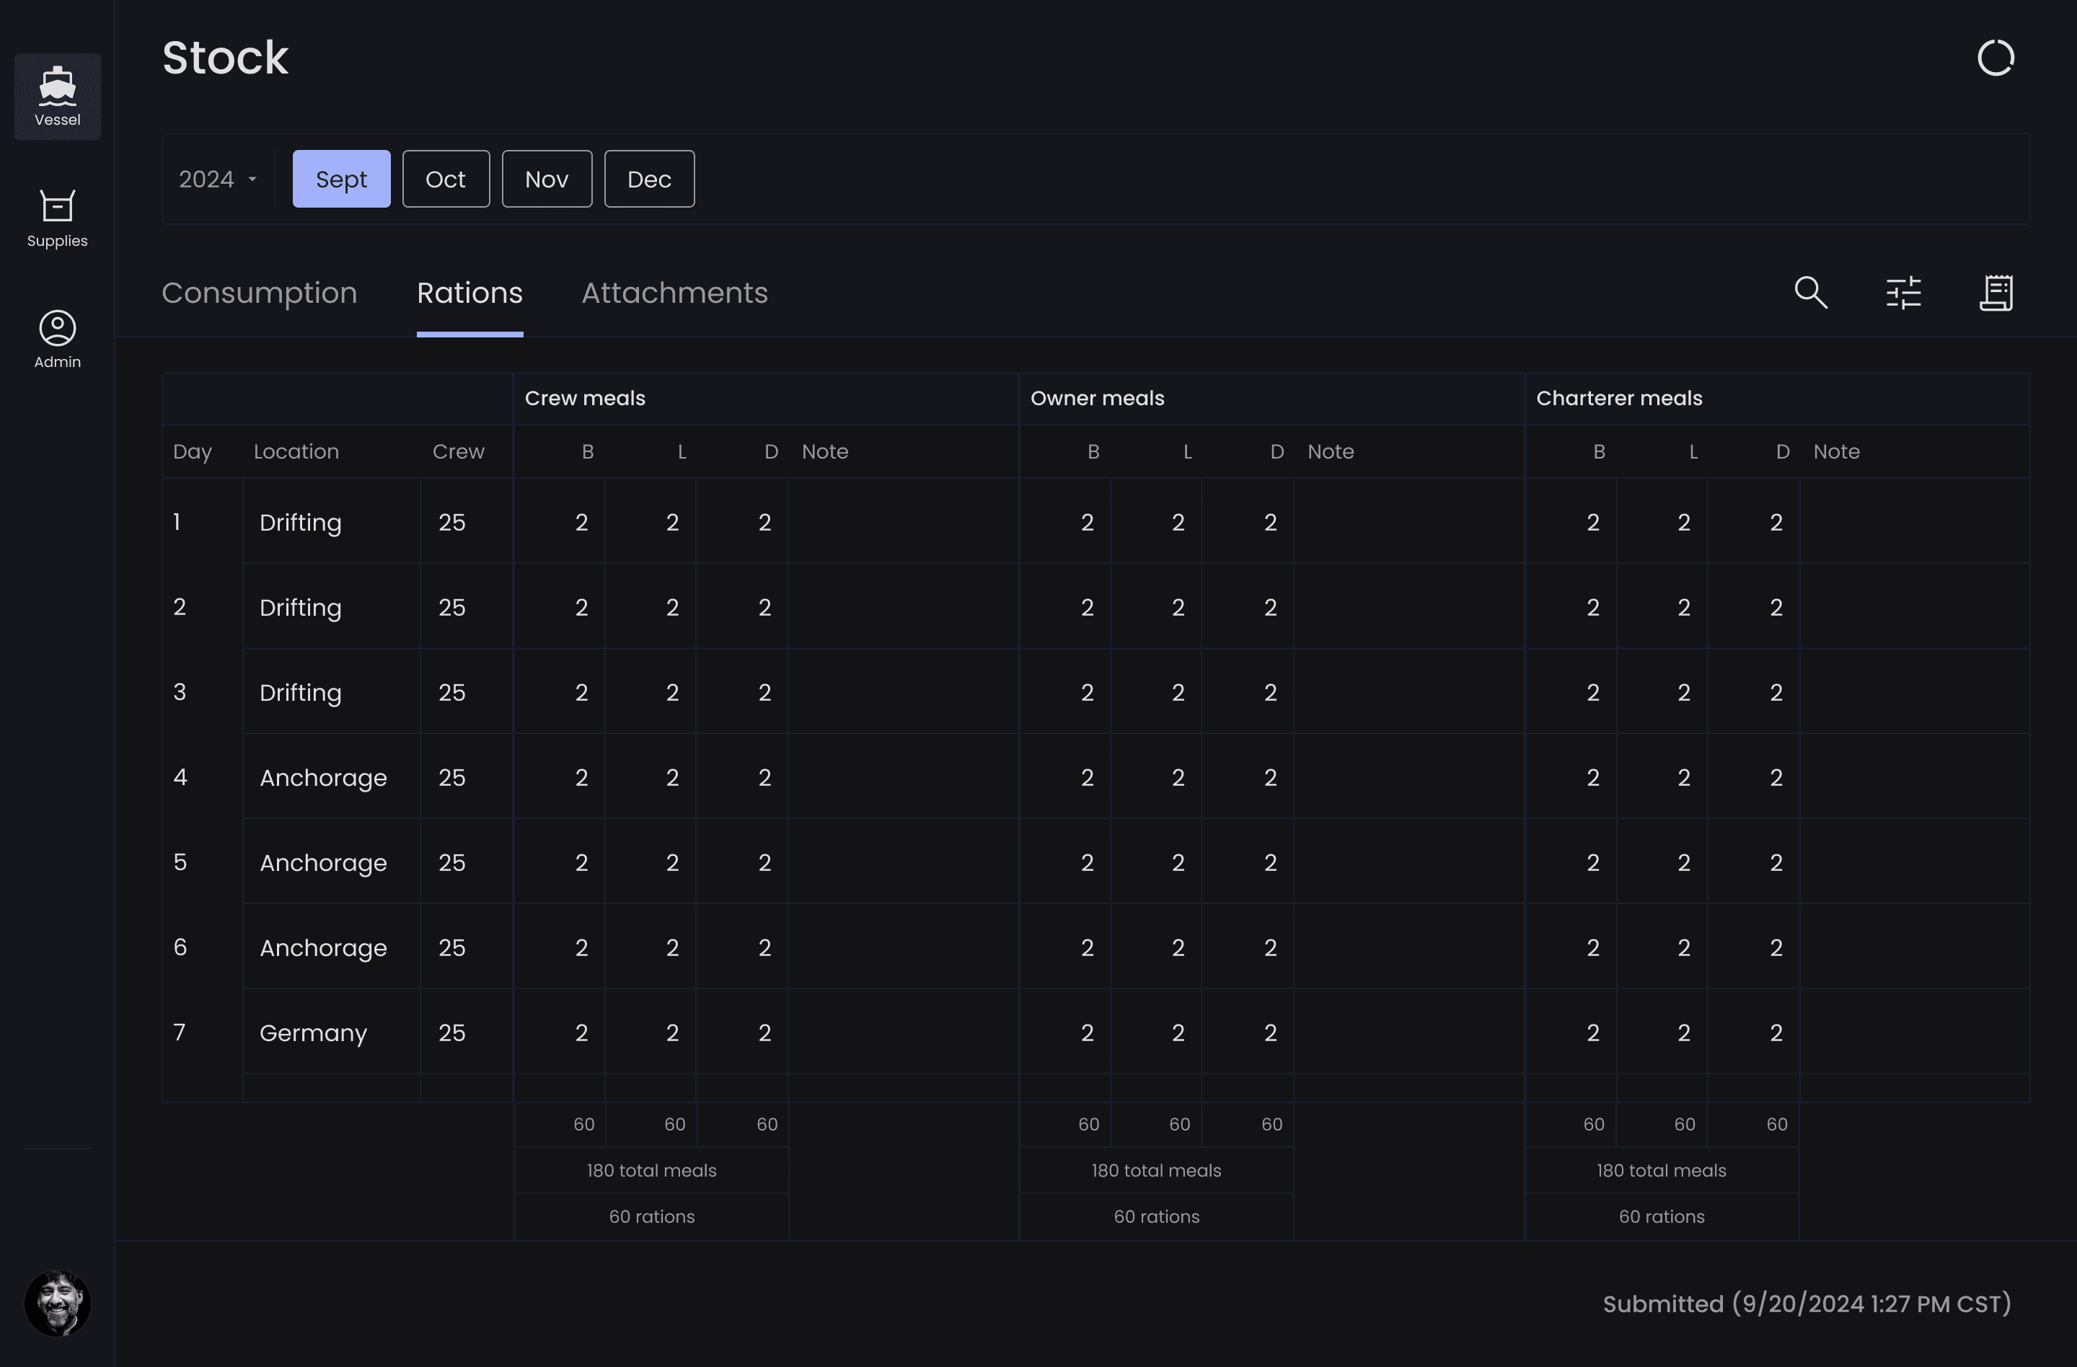Click crew lunch value on day 2
2077x1367 pixels.
[x=651, y=607]
